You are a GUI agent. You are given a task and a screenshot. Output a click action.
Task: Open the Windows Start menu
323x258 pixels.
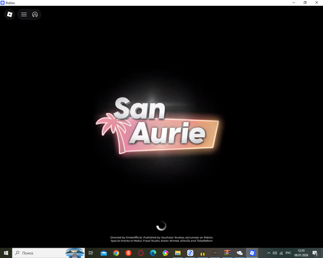[6, 253]
